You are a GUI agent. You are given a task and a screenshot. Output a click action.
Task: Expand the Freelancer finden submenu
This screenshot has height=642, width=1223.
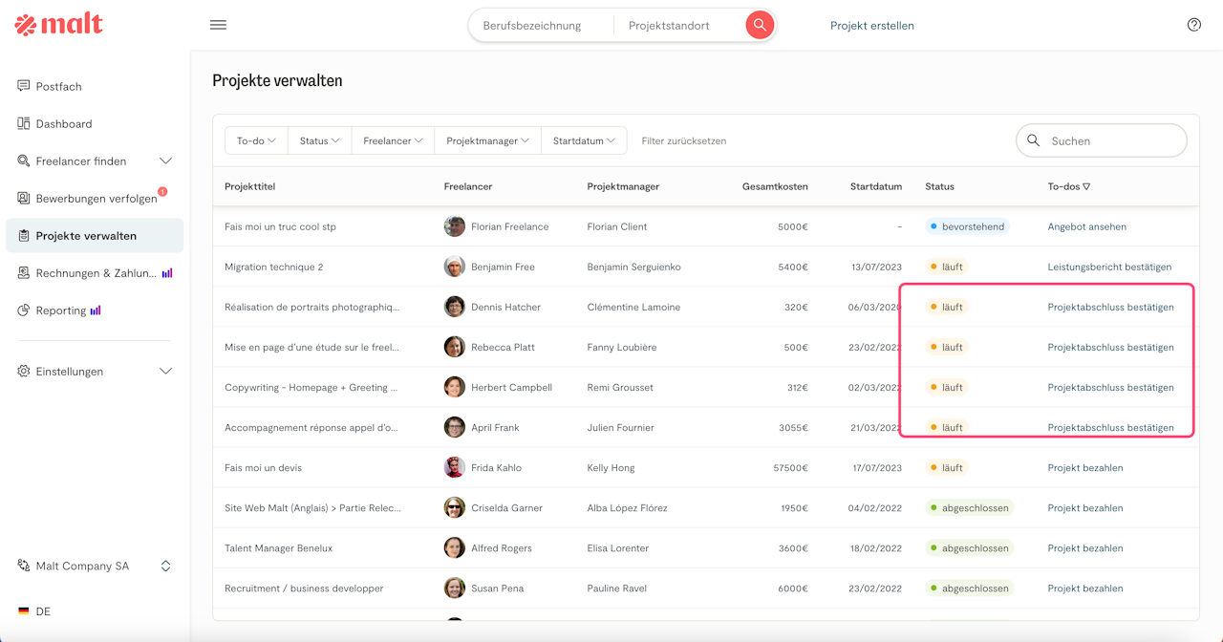pos(165,160)
